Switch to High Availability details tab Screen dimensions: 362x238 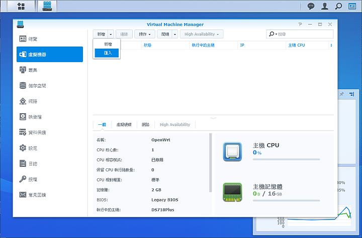point(175,125)
